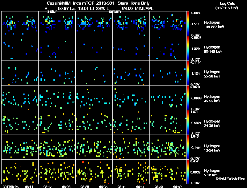
Task: Click the 'Hydrogen 90-149 keV' row label
Action: click(x=213, y=49)
